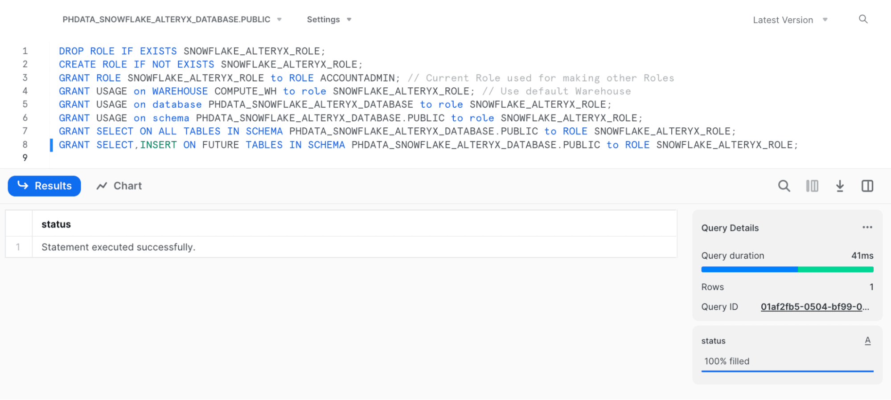Image resolution: width=891 pixels, height=400 pixels.
Task: Select row number 1 in the results table
Action: pos(18,247)
